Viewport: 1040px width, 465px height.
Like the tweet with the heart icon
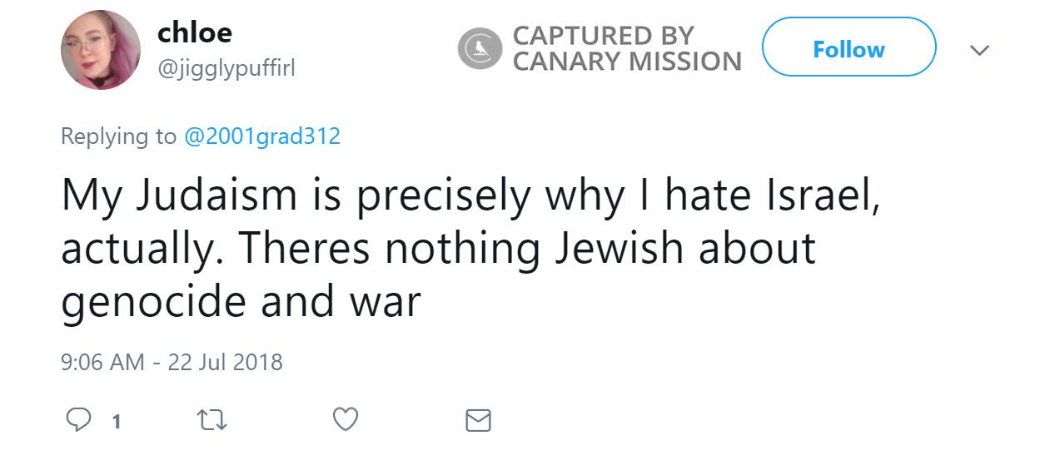point(345,420)
